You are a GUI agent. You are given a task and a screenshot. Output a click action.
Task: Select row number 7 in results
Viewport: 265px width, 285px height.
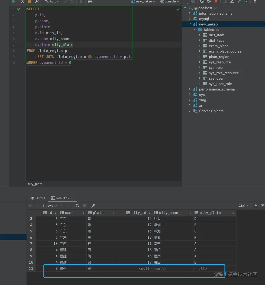click(31, 244)
